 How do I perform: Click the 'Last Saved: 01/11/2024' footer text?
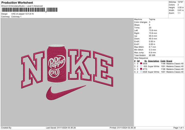[61, 128]
